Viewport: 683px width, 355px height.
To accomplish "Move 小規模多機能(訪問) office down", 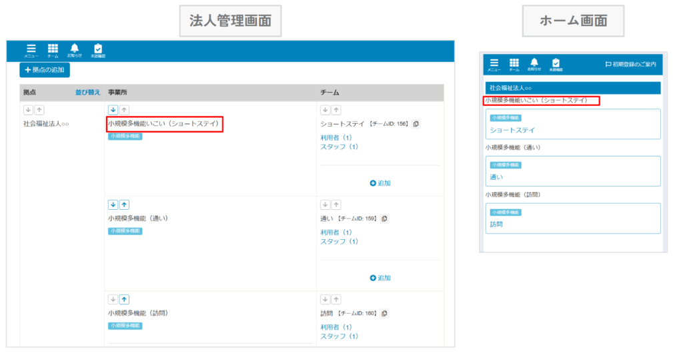I will (x=113, y=299).
